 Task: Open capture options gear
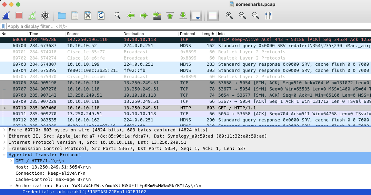pyautogui.click(x=45, y=15)
